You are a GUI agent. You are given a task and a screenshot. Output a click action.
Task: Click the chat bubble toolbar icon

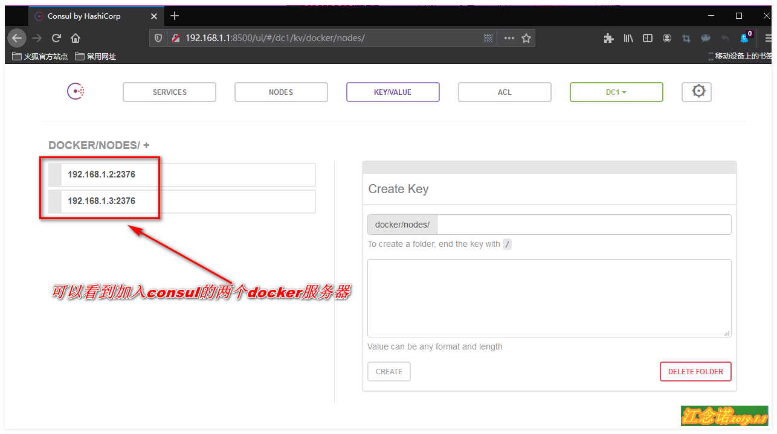pyautogui.click(x=706, y=38)
